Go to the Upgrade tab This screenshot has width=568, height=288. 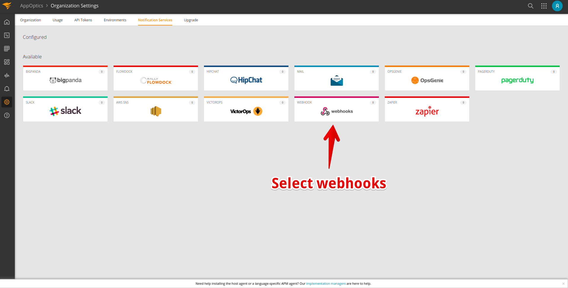[x=191, y=20]
